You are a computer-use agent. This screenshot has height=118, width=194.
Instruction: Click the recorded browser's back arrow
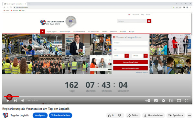(x=5, y=7)
